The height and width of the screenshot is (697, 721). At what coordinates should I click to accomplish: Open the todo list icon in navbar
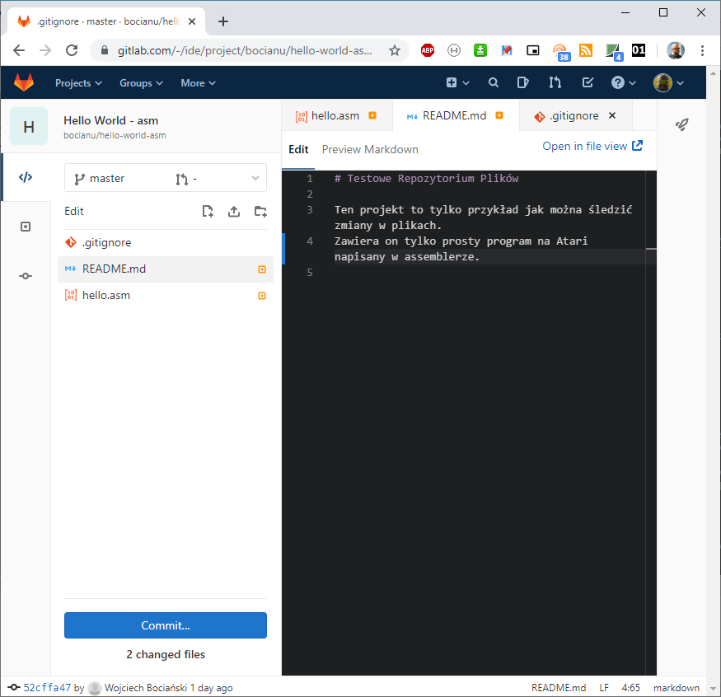(587, 82)
